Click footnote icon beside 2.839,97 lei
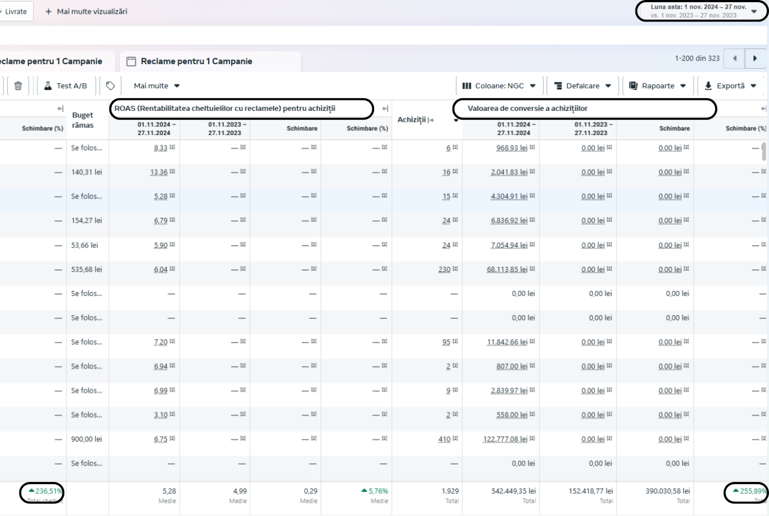769x516 pixels. [532, 390]
